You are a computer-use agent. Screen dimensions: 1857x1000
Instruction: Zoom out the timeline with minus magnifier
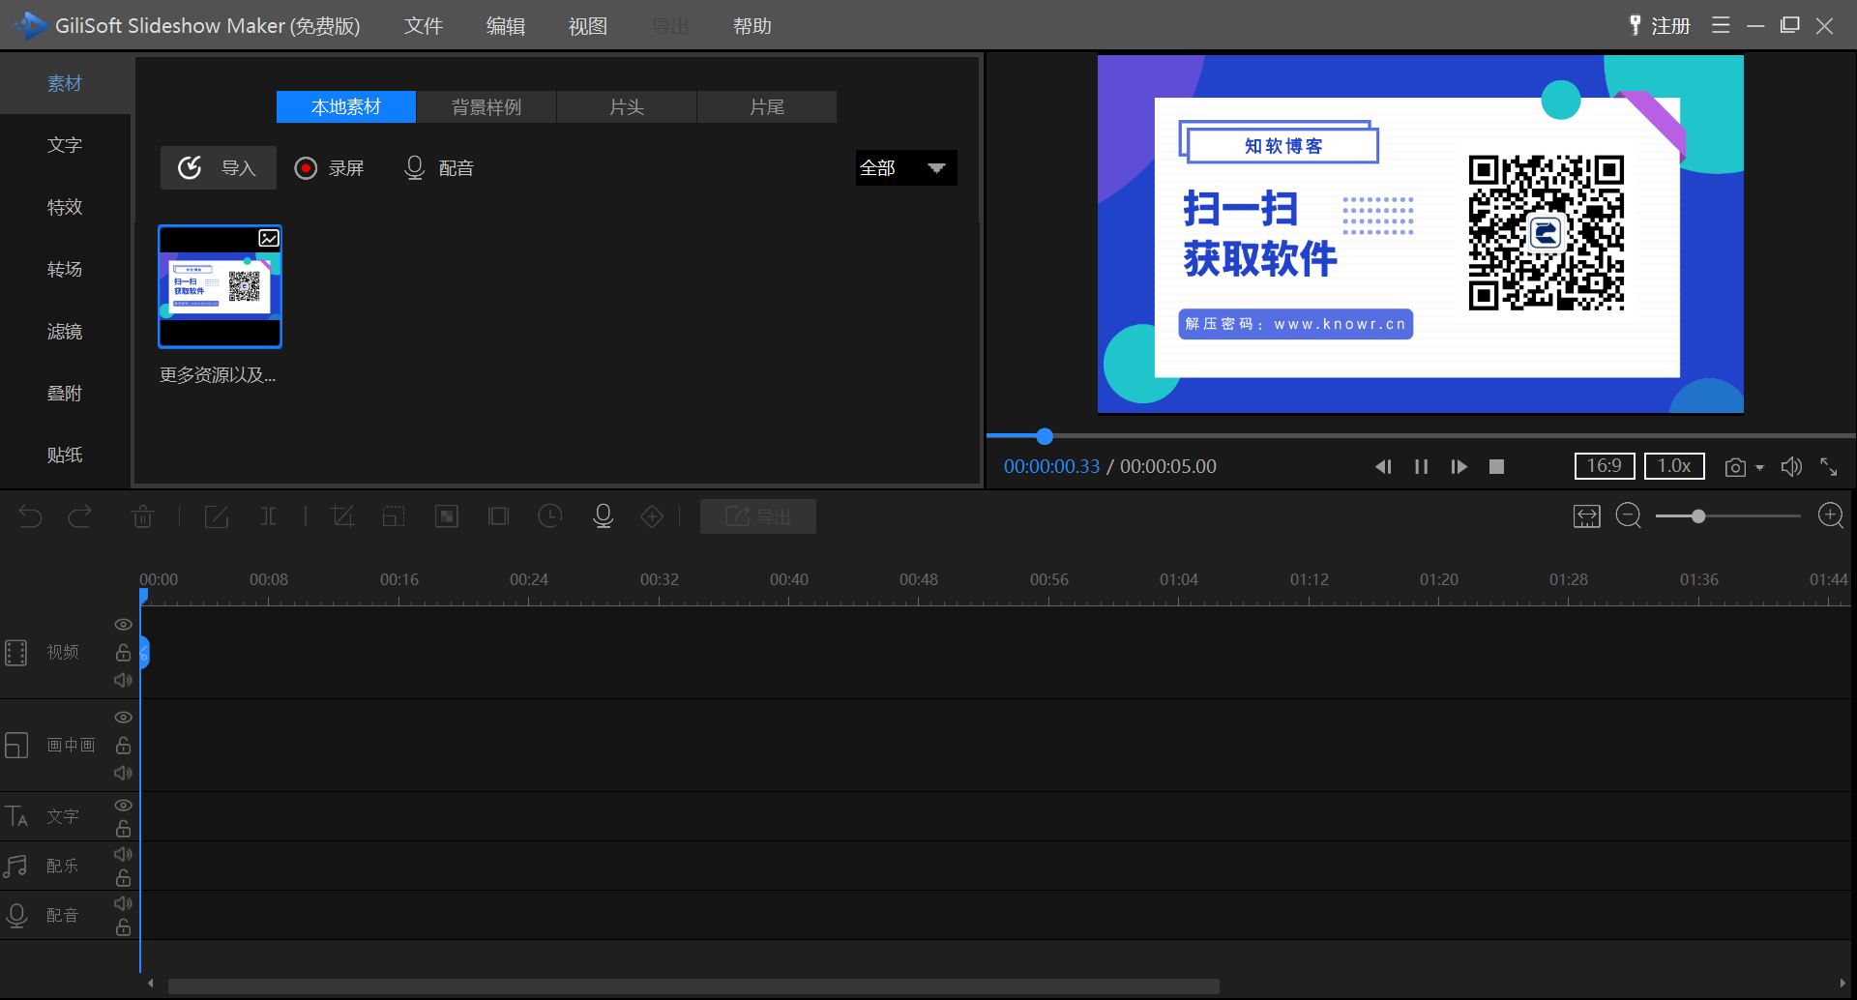(x=1629, y=515)
